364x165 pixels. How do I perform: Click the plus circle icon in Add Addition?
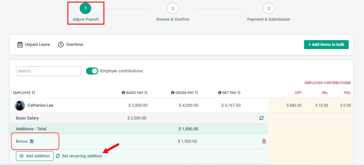pyautogui.click(x=22, y=156)
